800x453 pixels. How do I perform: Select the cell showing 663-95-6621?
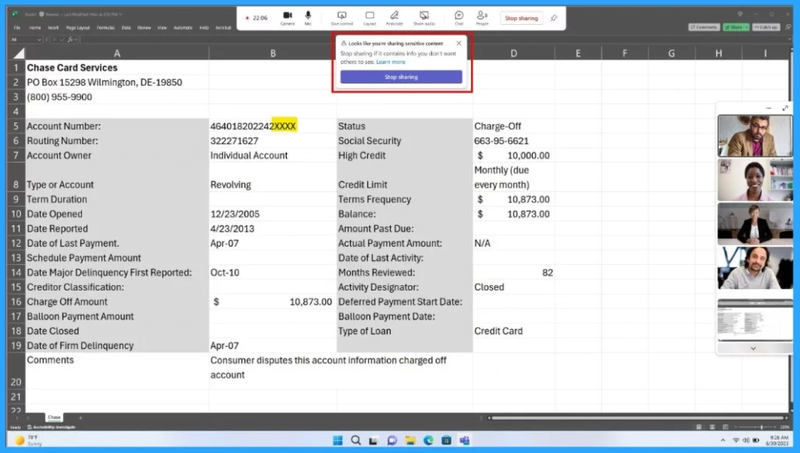click(x=513, y=141)
